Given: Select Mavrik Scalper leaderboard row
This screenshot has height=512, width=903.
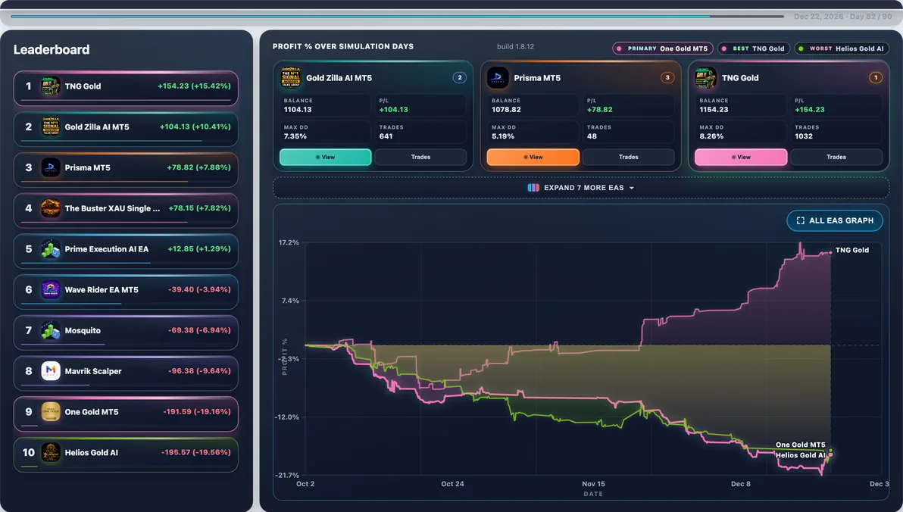Looking at the screenshot, I should point(126,373).
